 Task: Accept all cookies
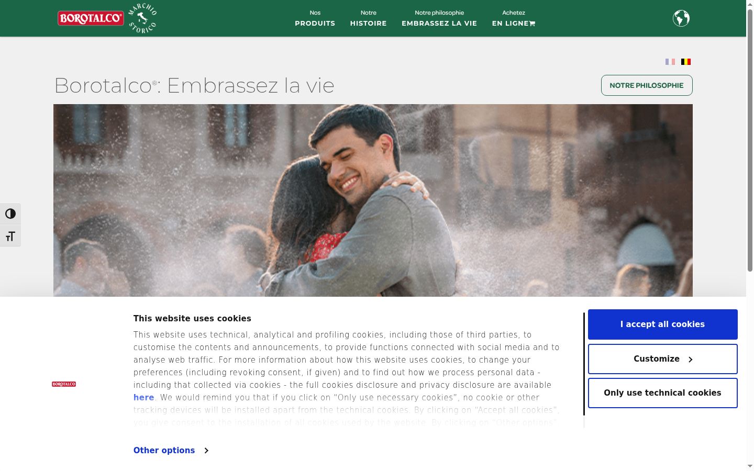[663, 324]
